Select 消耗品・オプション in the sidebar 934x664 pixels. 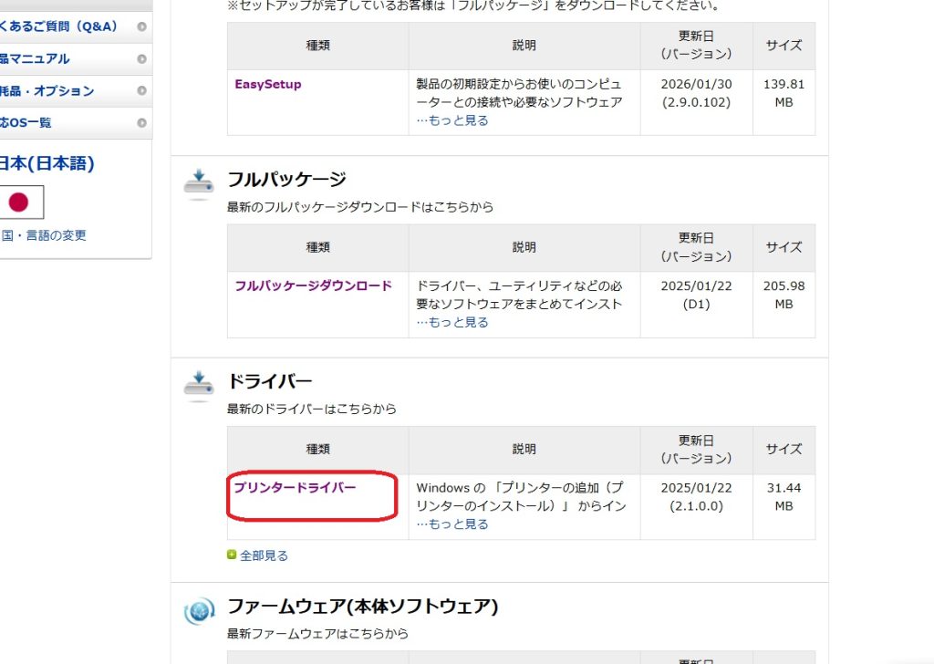(x=47, y=91)
